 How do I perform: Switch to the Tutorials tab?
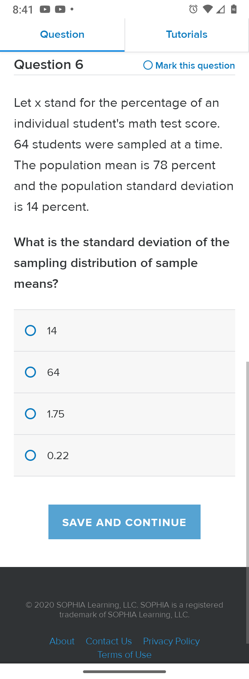coord(187,35)
